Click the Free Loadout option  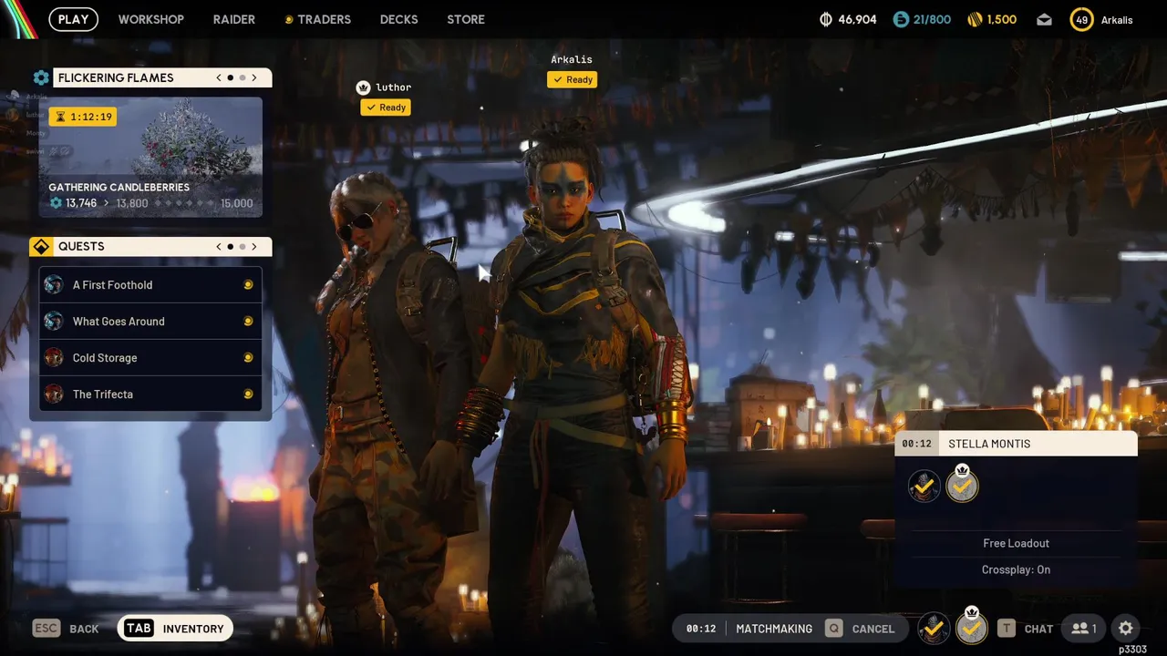[x=1016, y=543]
